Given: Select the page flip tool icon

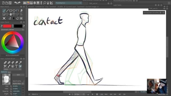Looking at the screenshot, I should (17, 18).
